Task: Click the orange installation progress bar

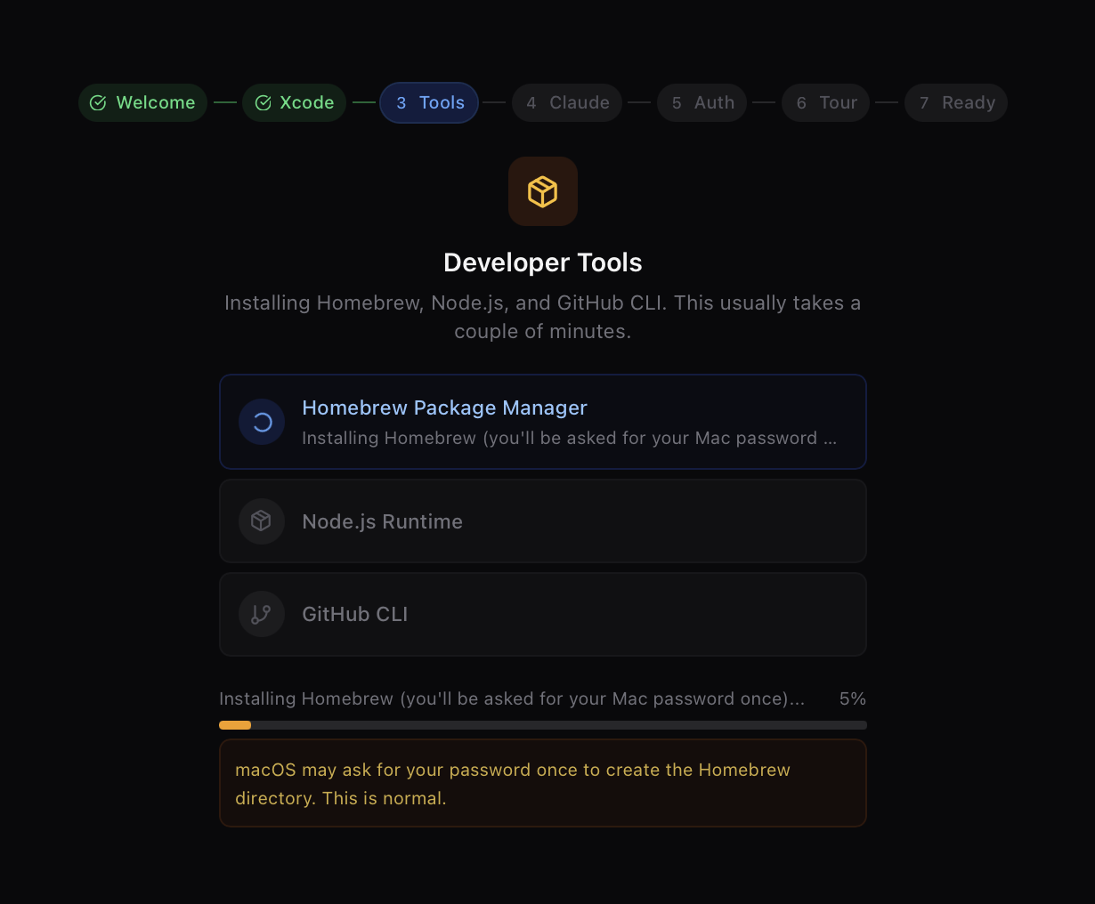Action: (x=235, y=725)
